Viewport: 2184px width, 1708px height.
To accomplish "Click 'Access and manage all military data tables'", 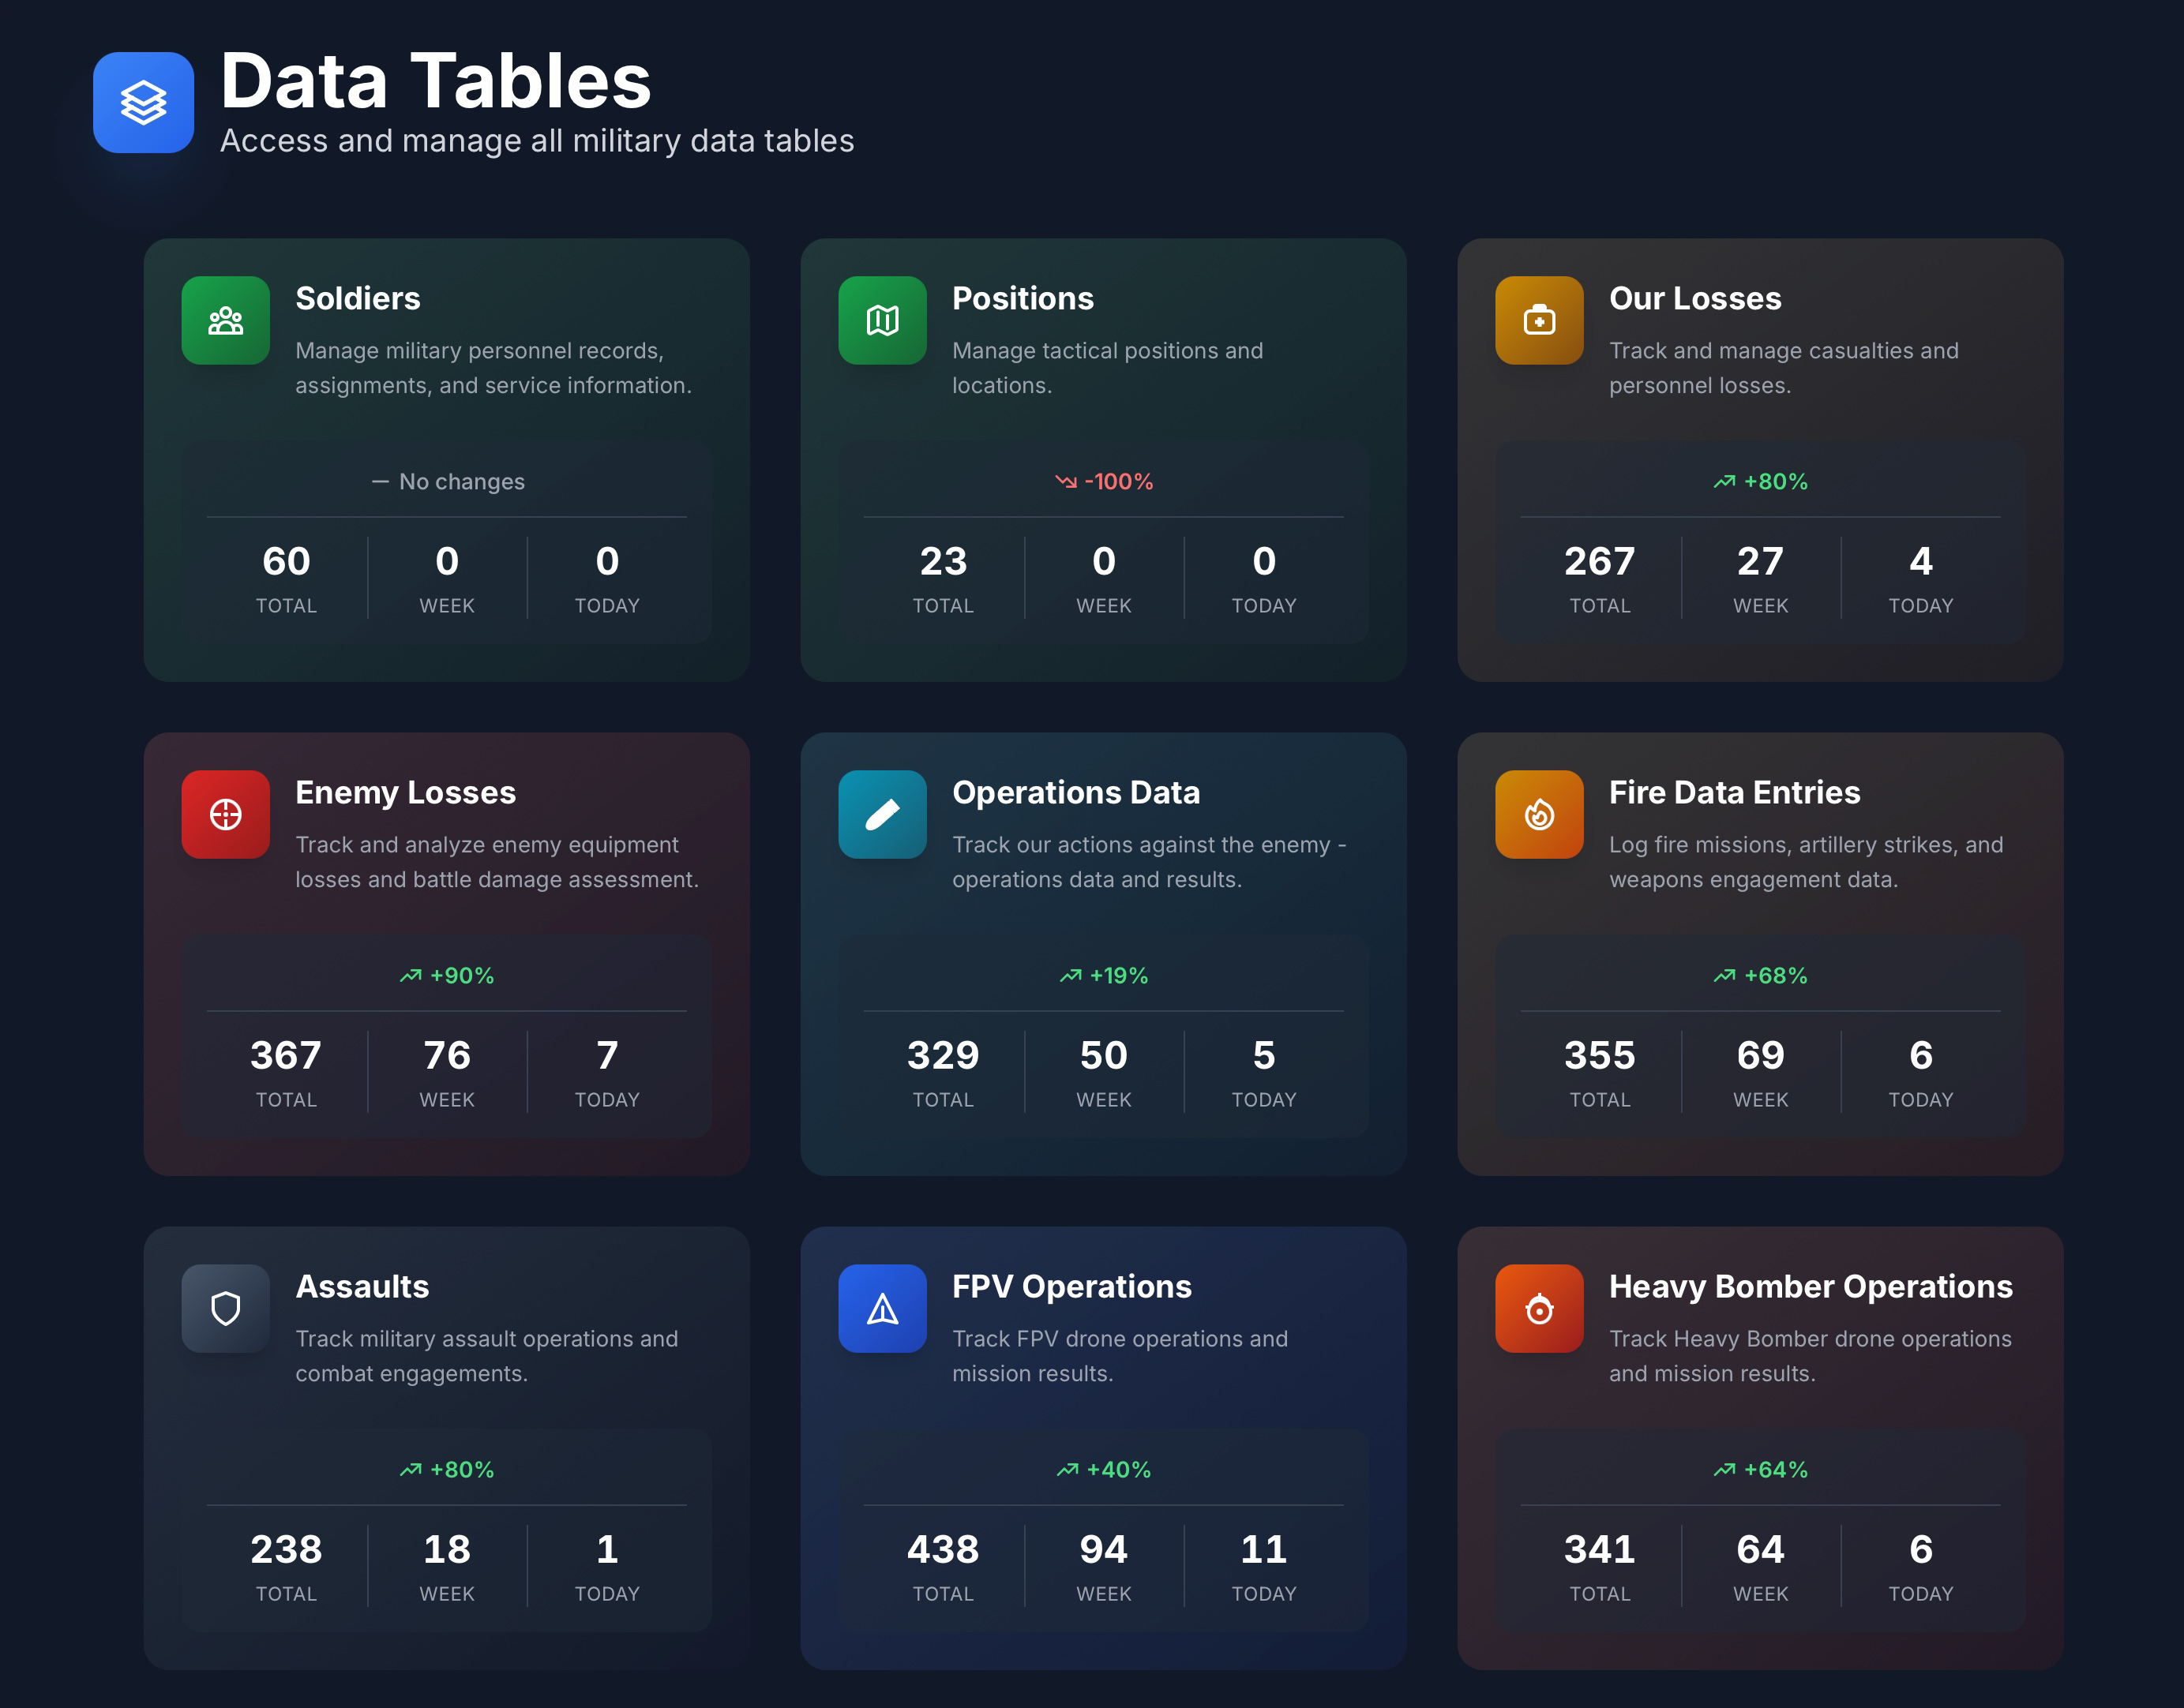I will [537, 141].
